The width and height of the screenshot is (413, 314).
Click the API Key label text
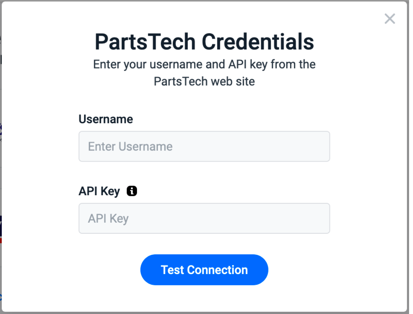point(98,191)
